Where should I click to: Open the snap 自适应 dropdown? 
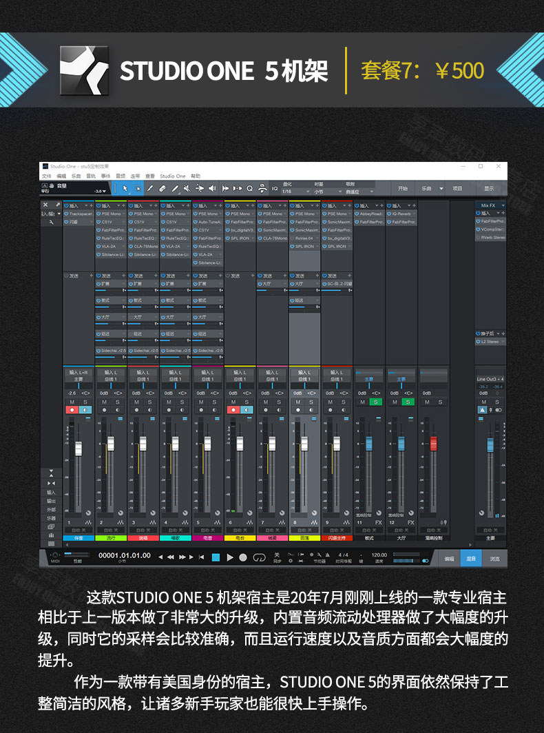359,192
